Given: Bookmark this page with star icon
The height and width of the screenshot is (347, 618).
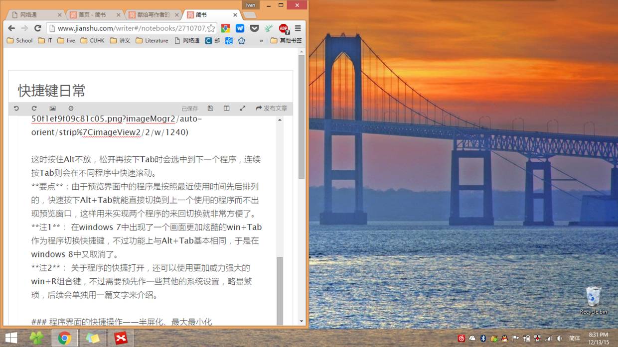Looking at the screenshot, I should point(211,28).
